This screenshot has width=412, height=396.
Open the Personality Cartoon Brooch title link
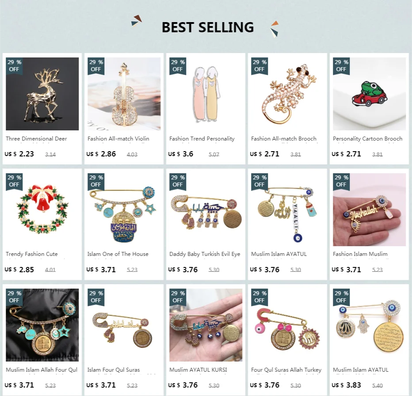click(x=367, y=138)
